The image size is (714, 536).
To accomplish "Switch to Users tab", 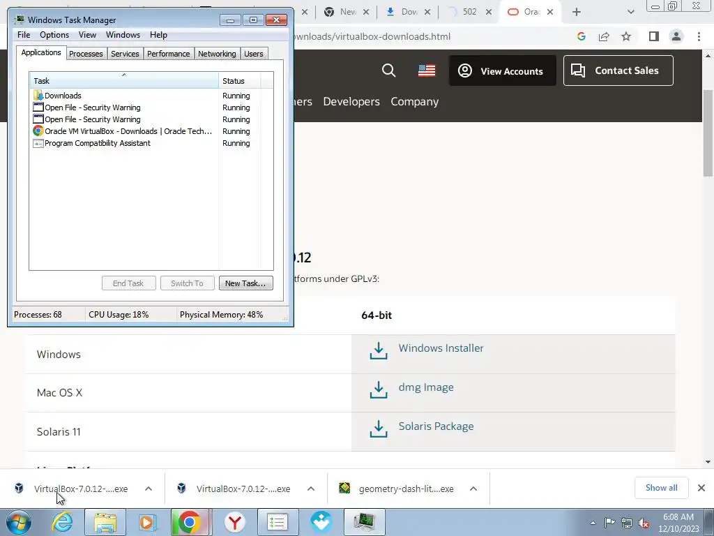I will (254, 54).
